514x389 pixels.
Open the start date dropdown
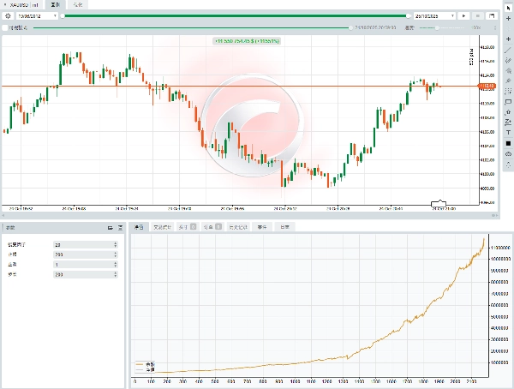click(55, 15)
